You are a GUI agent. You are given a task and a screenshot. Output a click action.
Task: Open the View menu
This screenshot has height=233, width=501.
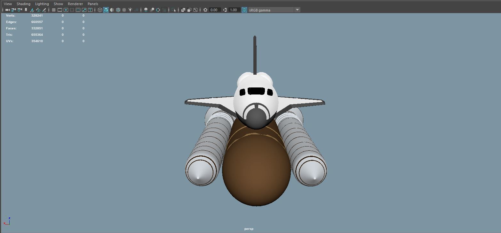[x=8, y=4]
